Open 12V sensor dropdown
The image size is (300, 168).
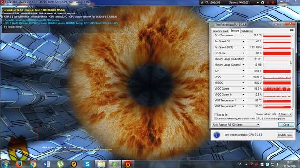tap(243, 71)
